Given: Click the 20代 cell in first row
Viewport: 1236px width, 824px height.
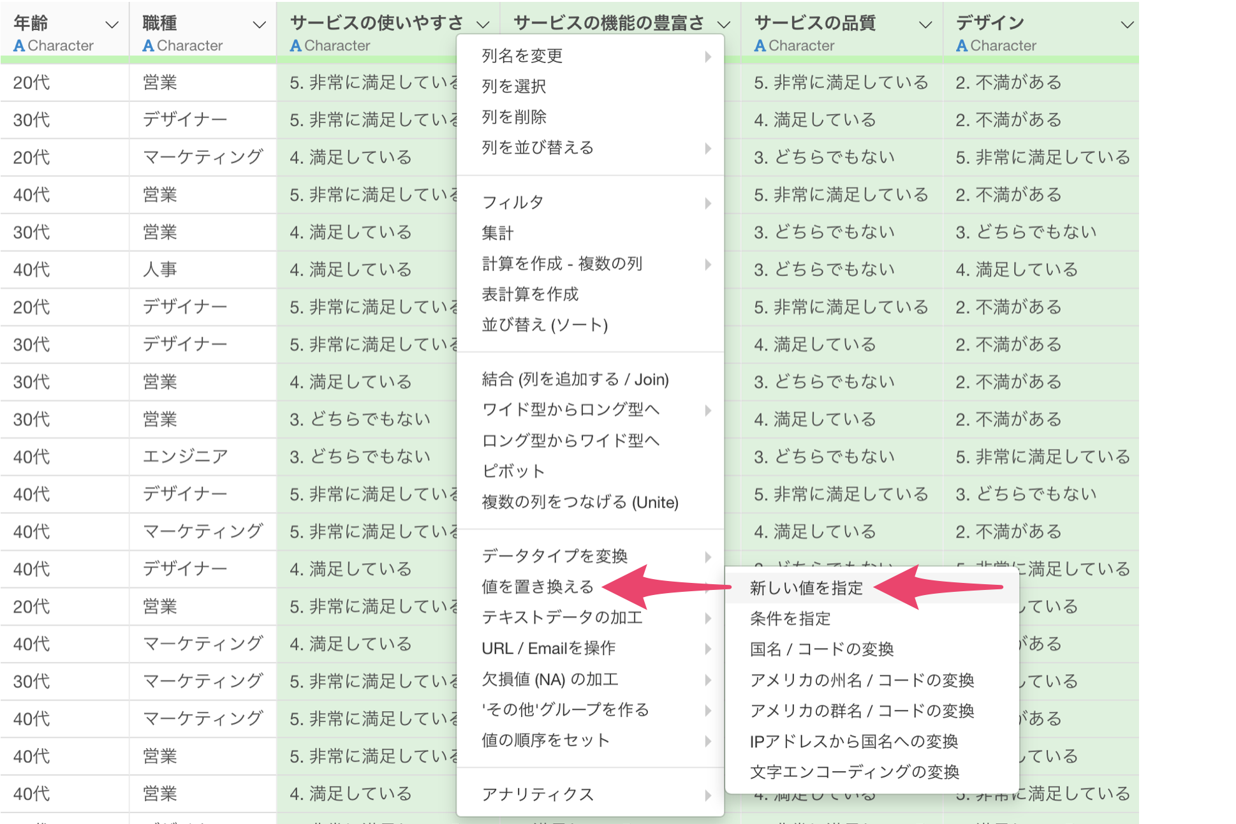Looking at the screenshot, I should 31,83.
